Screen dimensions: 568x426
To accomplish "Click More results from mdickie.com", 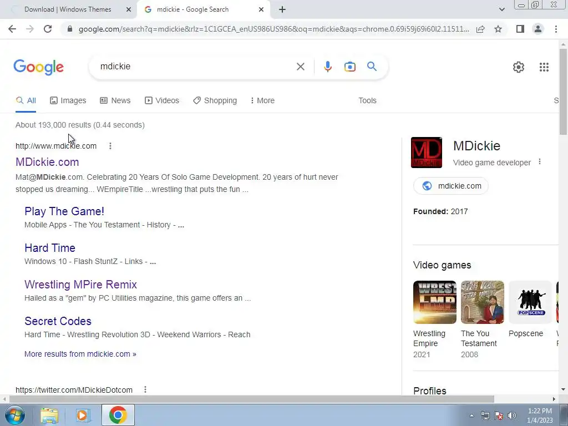I will (x=80, y=354).
